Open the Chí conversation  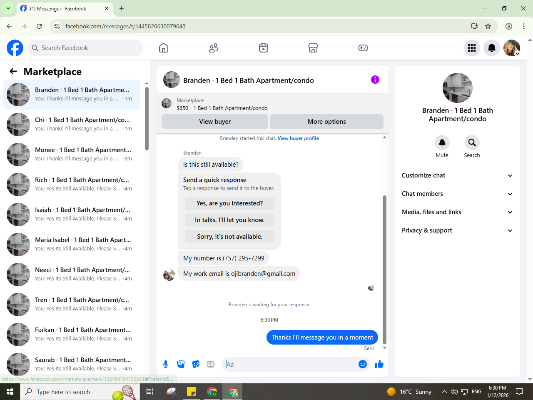pyautogui.click(x=72, y=124)
